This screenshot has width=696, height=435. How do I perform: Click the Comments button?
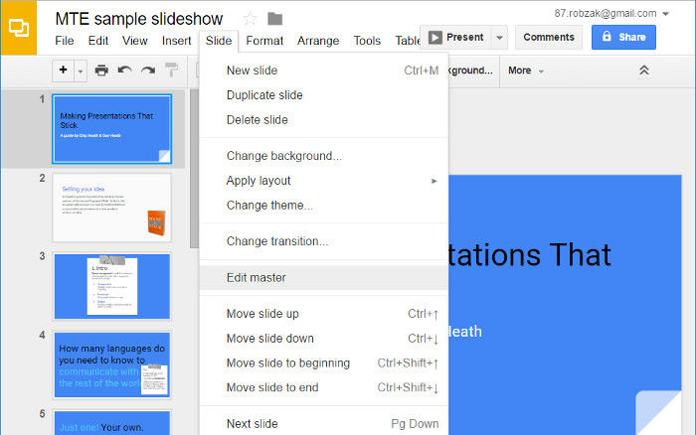[549, 38]
